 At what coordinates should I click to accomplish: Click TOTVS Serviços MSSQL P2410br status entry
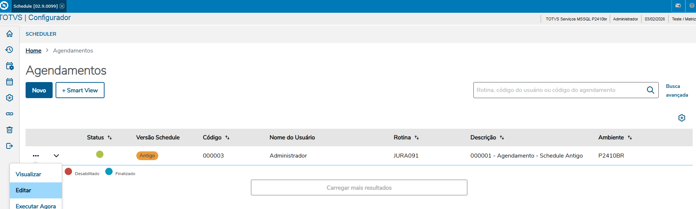(576, 19)
